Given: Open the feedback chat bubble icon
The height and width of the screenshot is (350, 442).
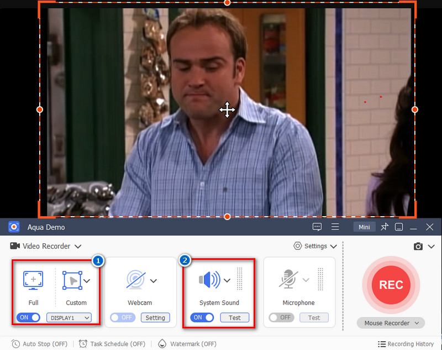Looking at the screenshot, I should [317, 227].
